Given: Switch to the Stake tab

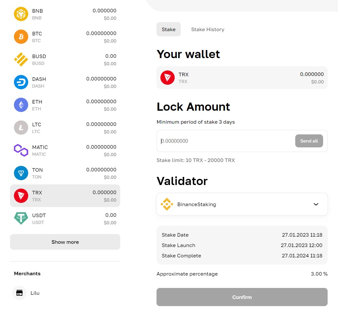Looking at the screenshot, I should pos(169,29).
